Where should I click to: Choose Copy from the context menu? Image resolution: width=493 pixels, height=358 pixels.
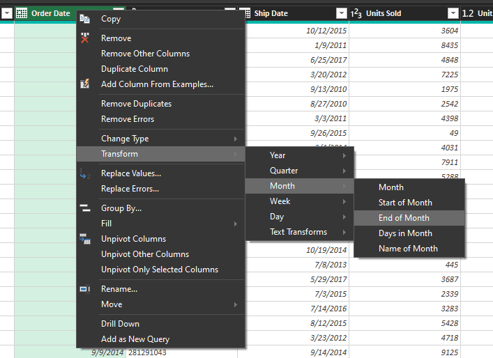(160, 19)
